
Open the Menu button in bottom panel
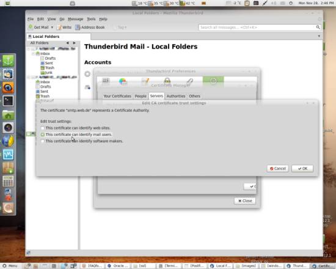click(10, 266)
